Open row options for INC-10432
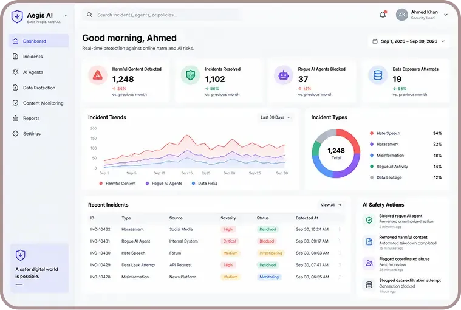Image resolution: width=461 pixels, height=310 pixels. pyautogui.click(x=340, y=229)
